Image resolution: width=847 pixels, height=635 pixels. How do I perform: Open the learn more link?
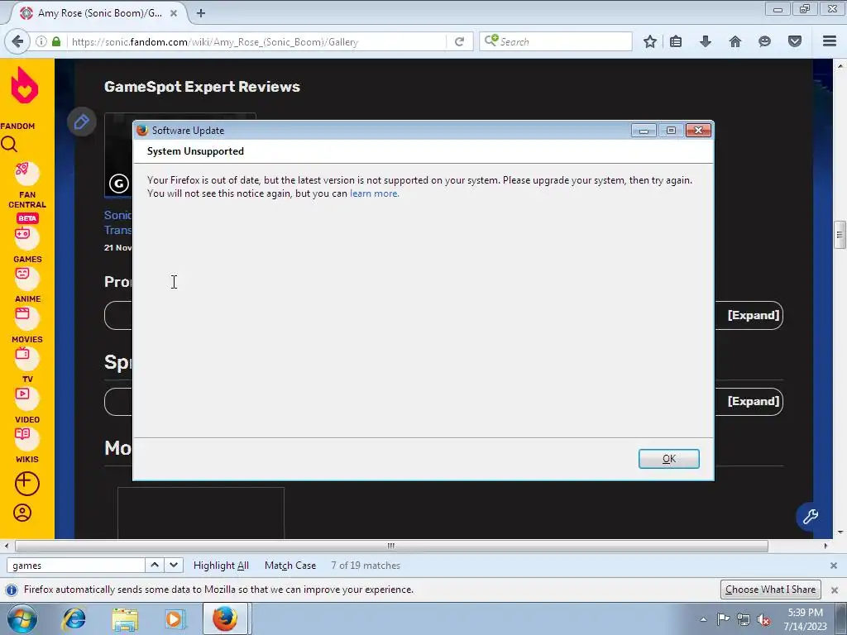pyautogui.click(x=374, y=193)
